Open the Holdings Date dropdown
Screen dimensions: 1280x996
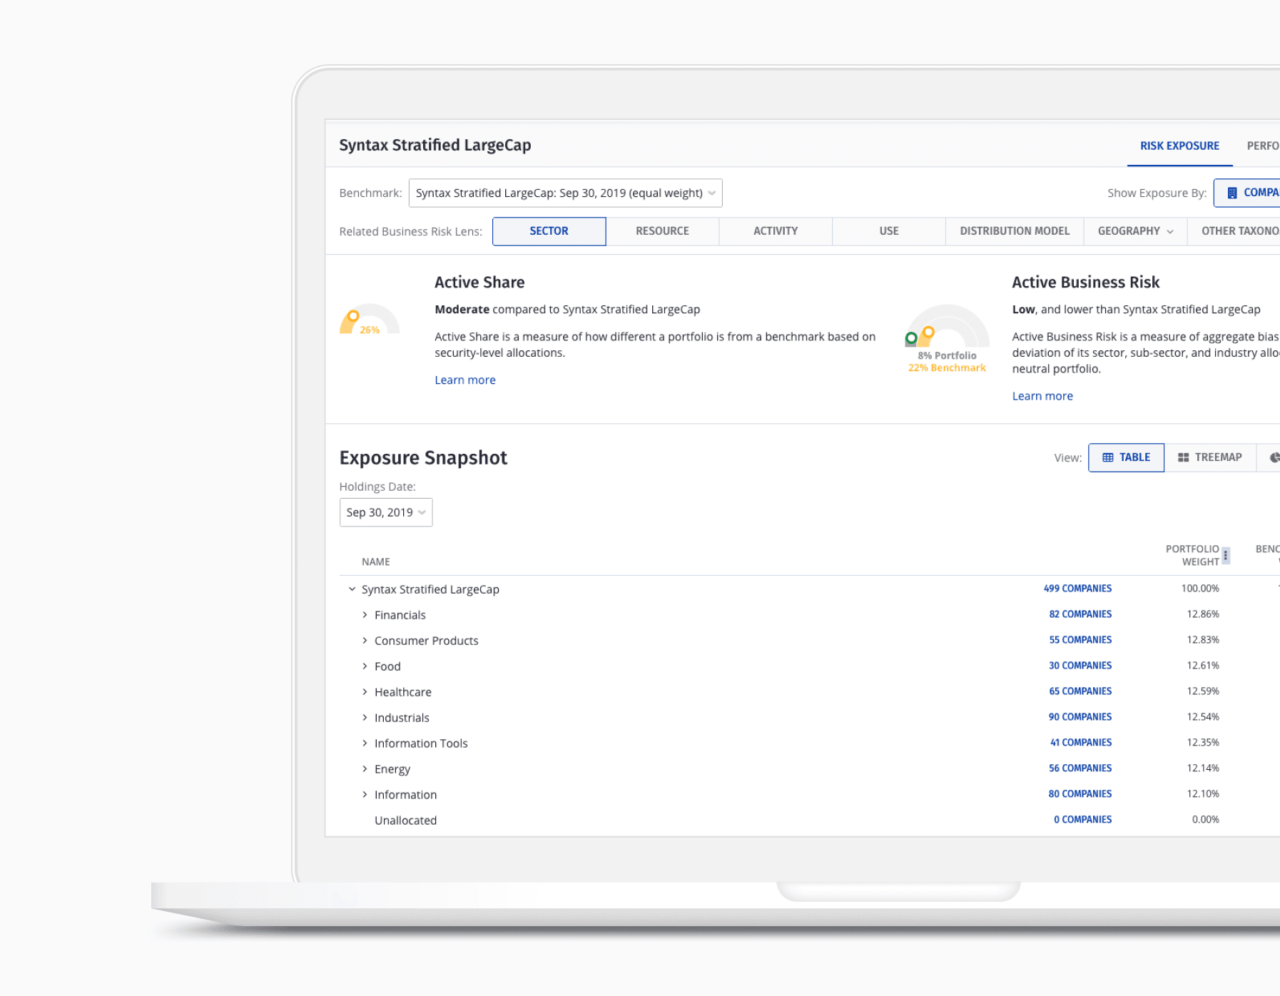coord(386,512)
